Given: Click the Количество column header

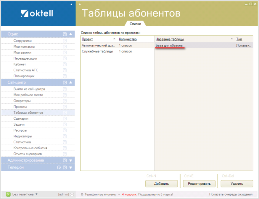Looking at the screenshot, I should [128, 39].
